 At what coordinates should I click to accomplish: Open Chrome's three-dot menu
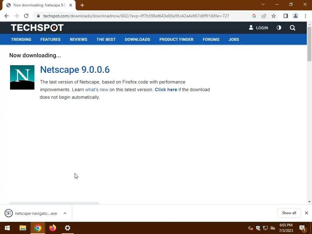[305, 16]
